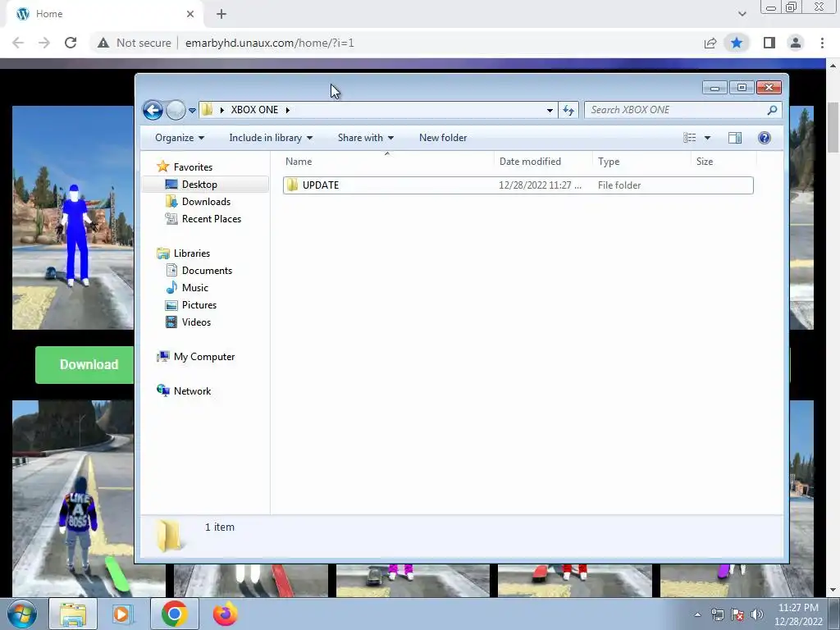
Task: Close the Home tab
Action: [190, 14]
